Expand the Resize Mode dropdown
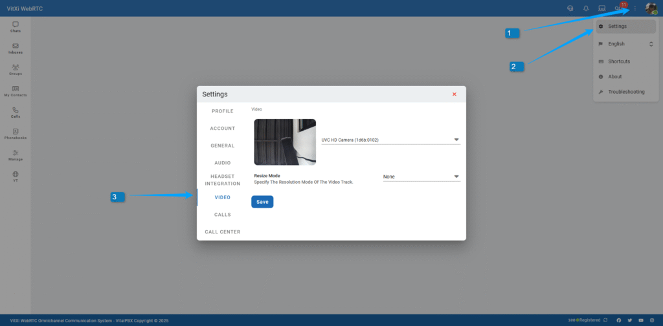Image resolution: width=663 pixels, height=326 pixels. tap(421, 177)
